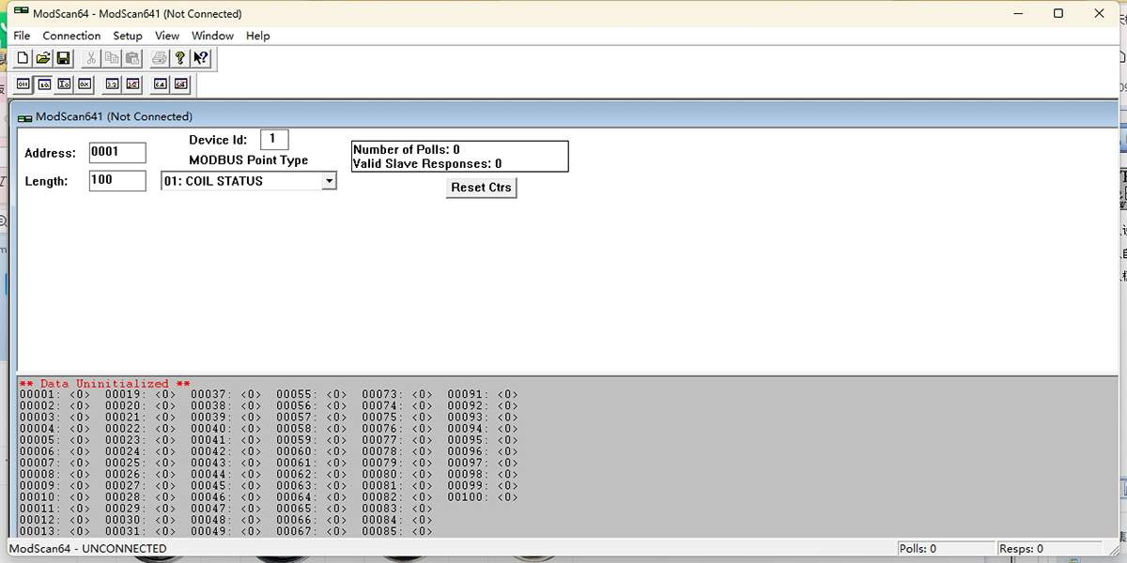
Task: Open the Window menu
Action: point(212,36)
